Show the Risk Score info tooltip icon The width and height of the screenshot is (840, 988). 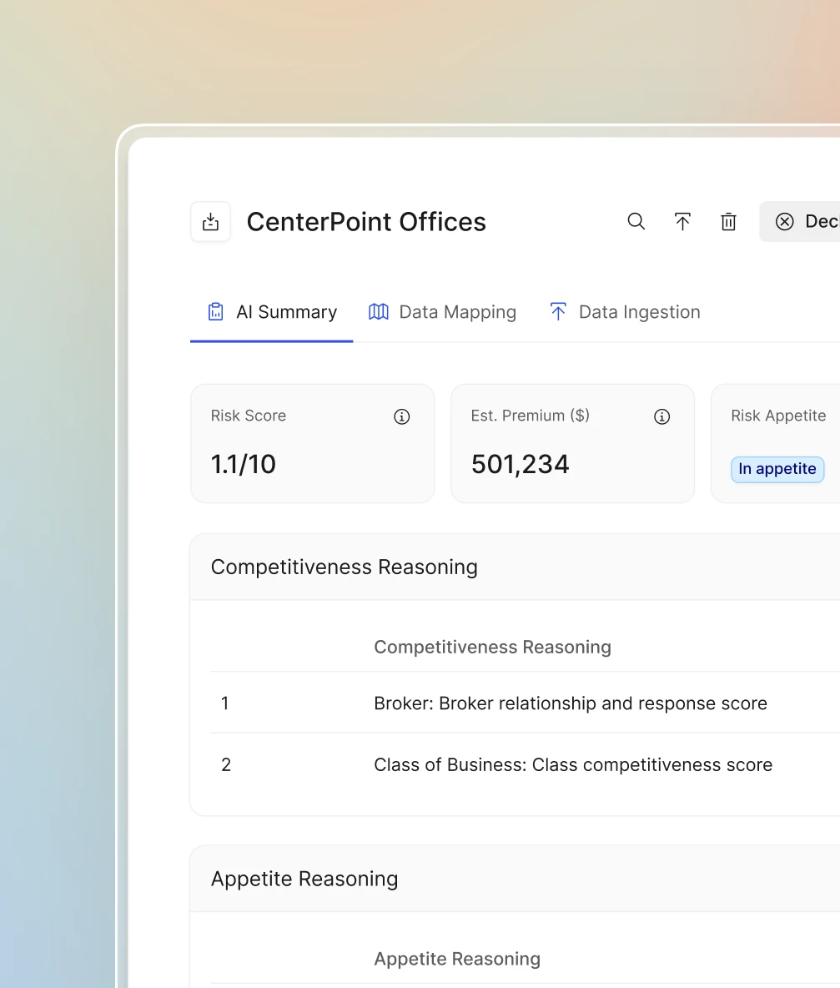(402, 416)
